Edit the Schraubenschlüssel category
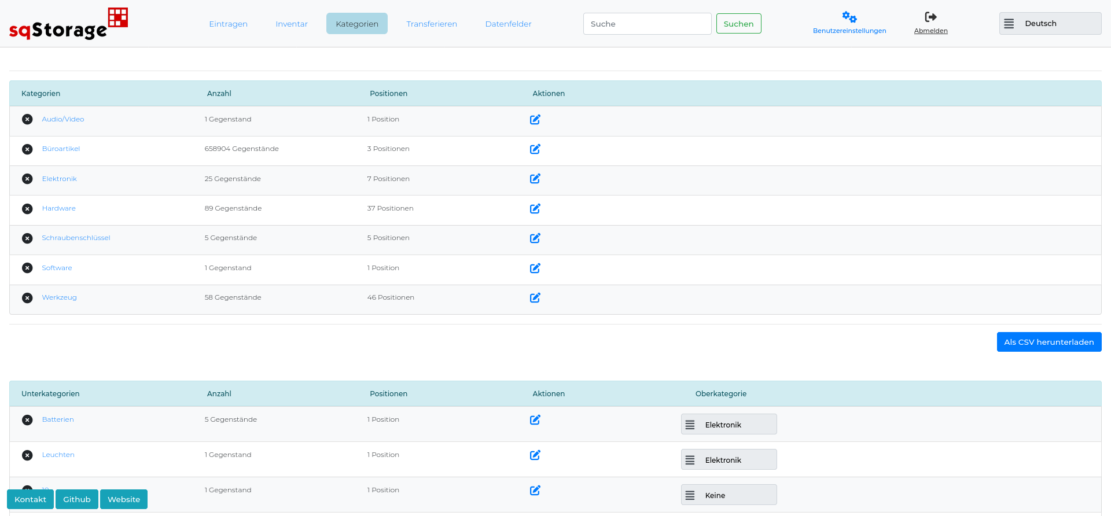Image resolution: width=1111 pixels, height=516 pixels. click(535, 238)
